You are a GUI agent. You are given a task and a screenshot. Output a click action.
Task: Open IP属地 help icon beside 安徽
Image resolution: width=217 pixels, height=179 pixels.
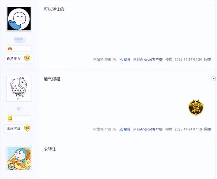coord(114,60)
